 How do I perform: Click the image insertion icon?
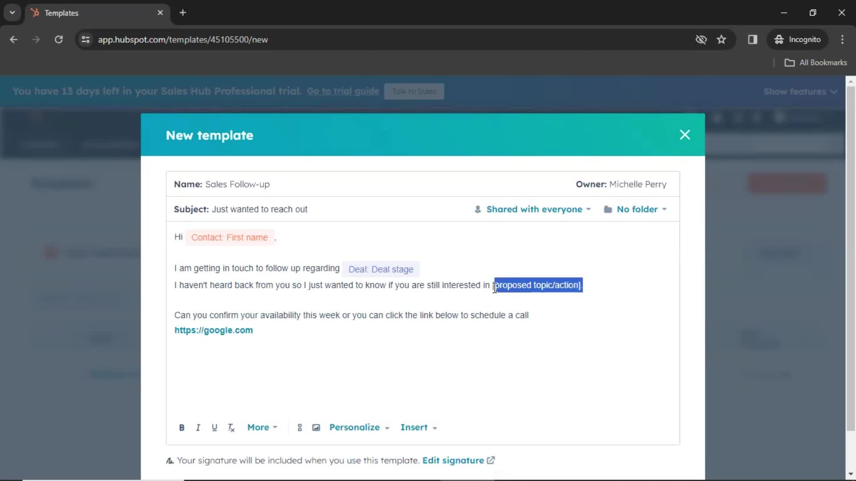(x=317, y=428)
